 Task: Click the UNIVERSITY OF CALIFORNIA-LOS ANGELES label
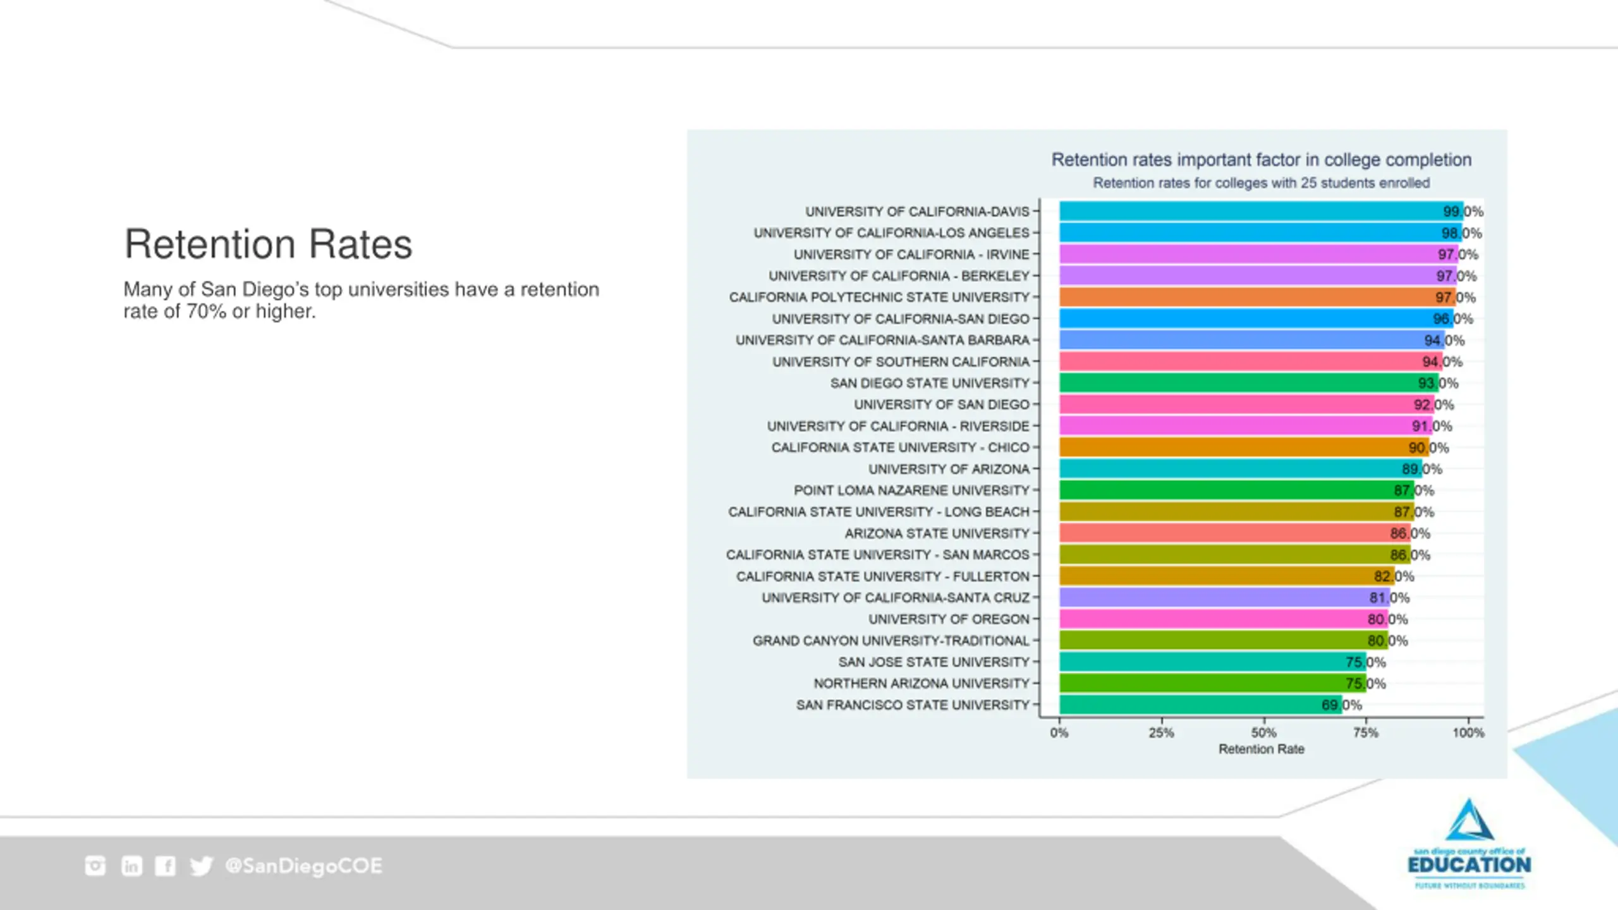coord(891,233)
